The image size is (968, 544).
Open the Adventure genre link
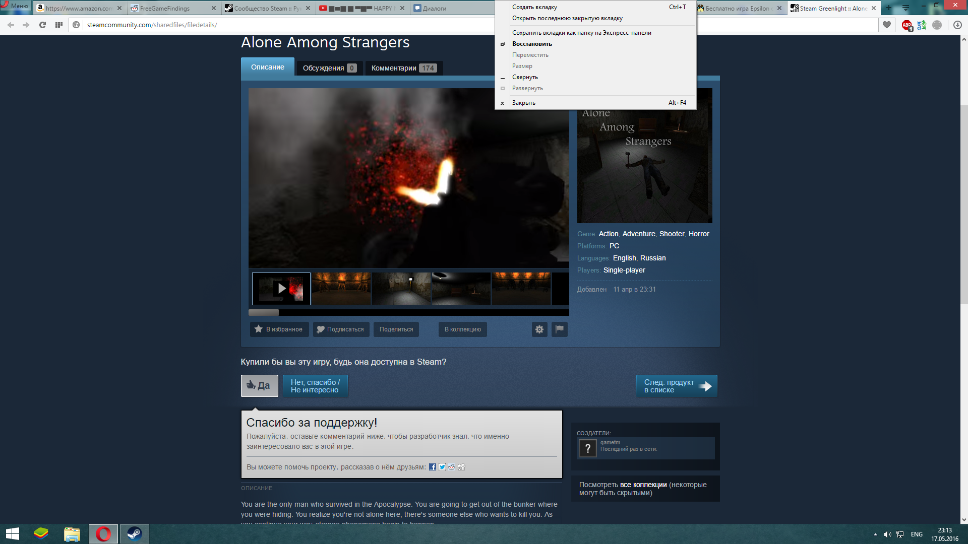639,234
